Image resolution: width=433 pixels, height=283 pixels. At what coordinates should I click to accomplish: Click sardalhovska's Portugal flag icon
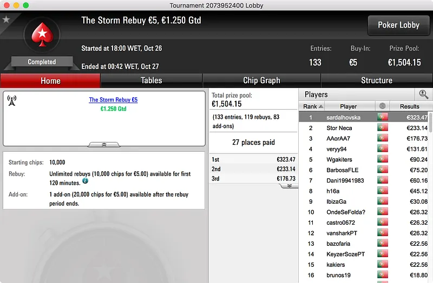coord(383,117)
